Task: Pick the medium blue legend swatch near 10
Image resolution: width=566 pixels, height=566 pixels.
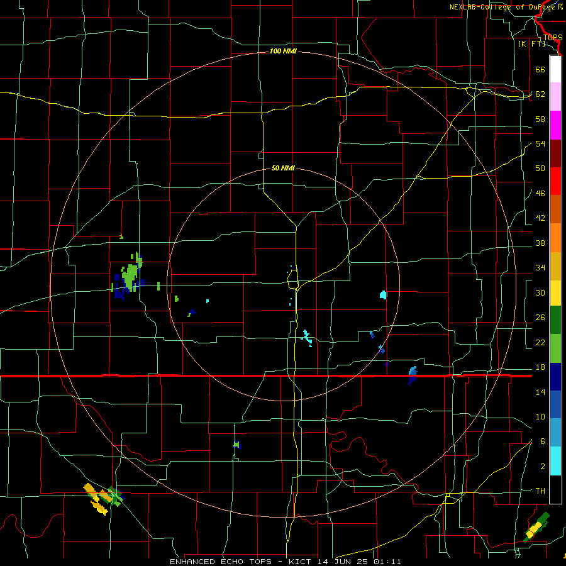Action: [x=555, y=404]
